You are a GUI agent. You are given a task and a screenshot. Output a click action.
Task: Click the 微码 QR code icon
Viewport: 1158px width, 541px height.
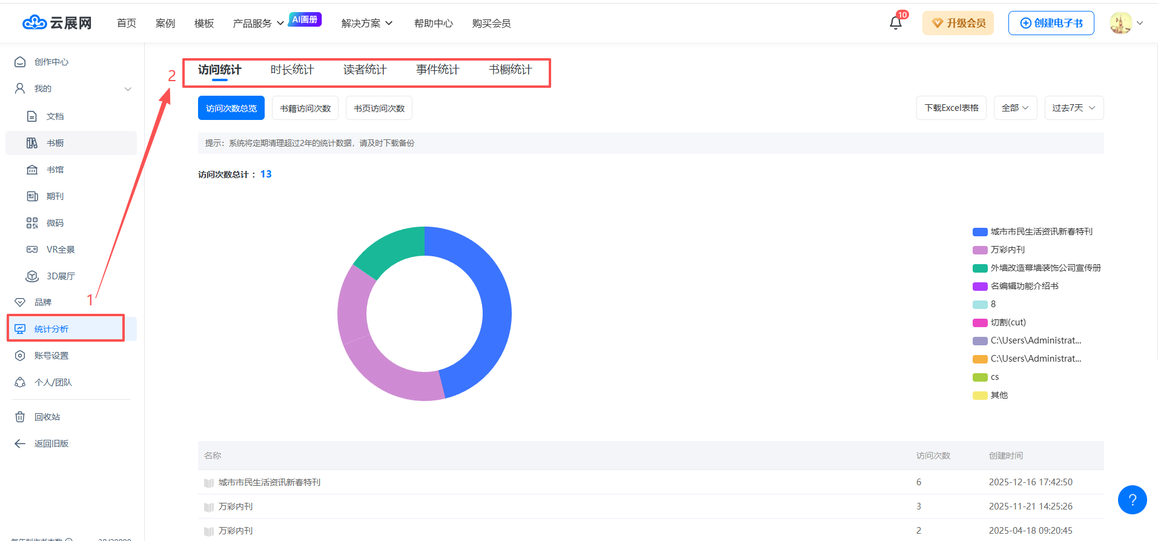coord(32,223)
